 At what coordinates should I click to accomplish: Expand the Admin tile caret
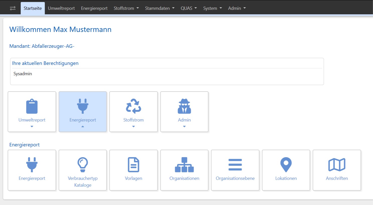pyautogui.click(x=184, y=127)
